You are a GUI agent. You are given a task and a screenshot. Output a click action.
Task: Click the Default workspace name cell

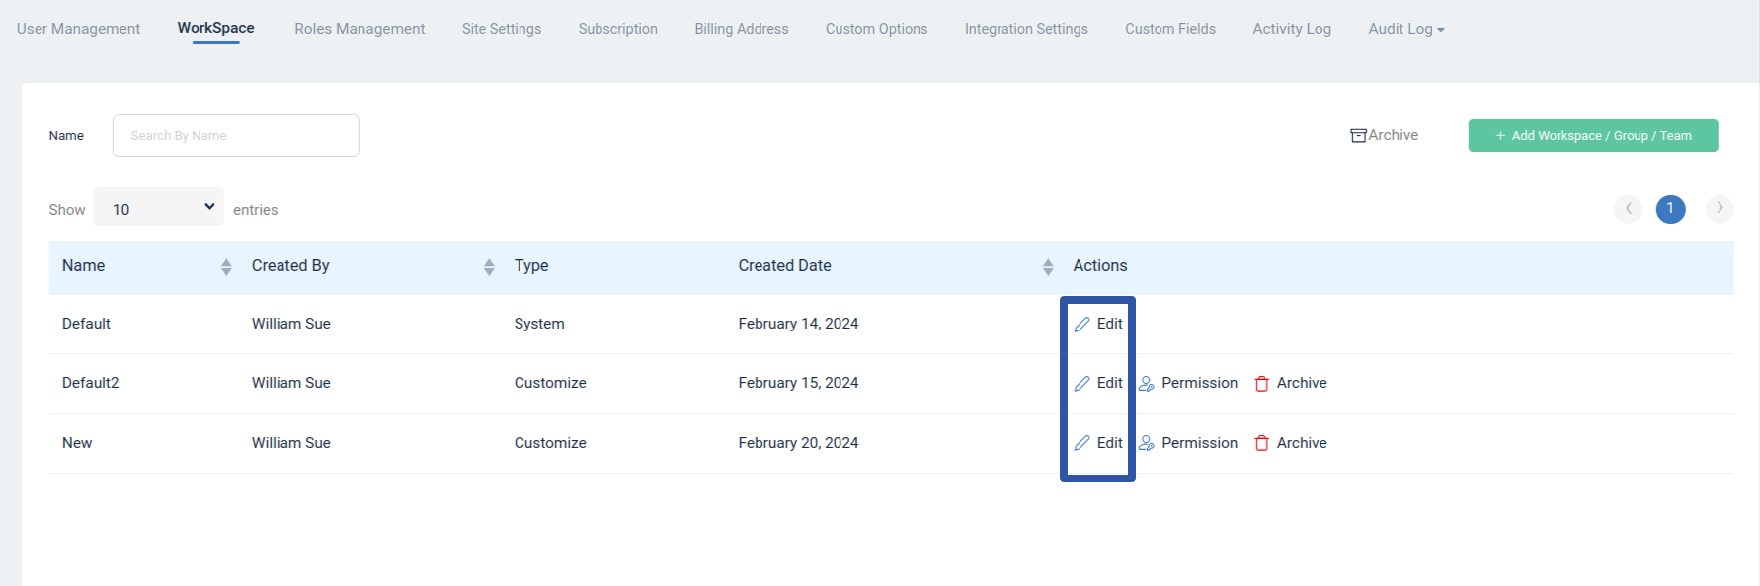86,324
